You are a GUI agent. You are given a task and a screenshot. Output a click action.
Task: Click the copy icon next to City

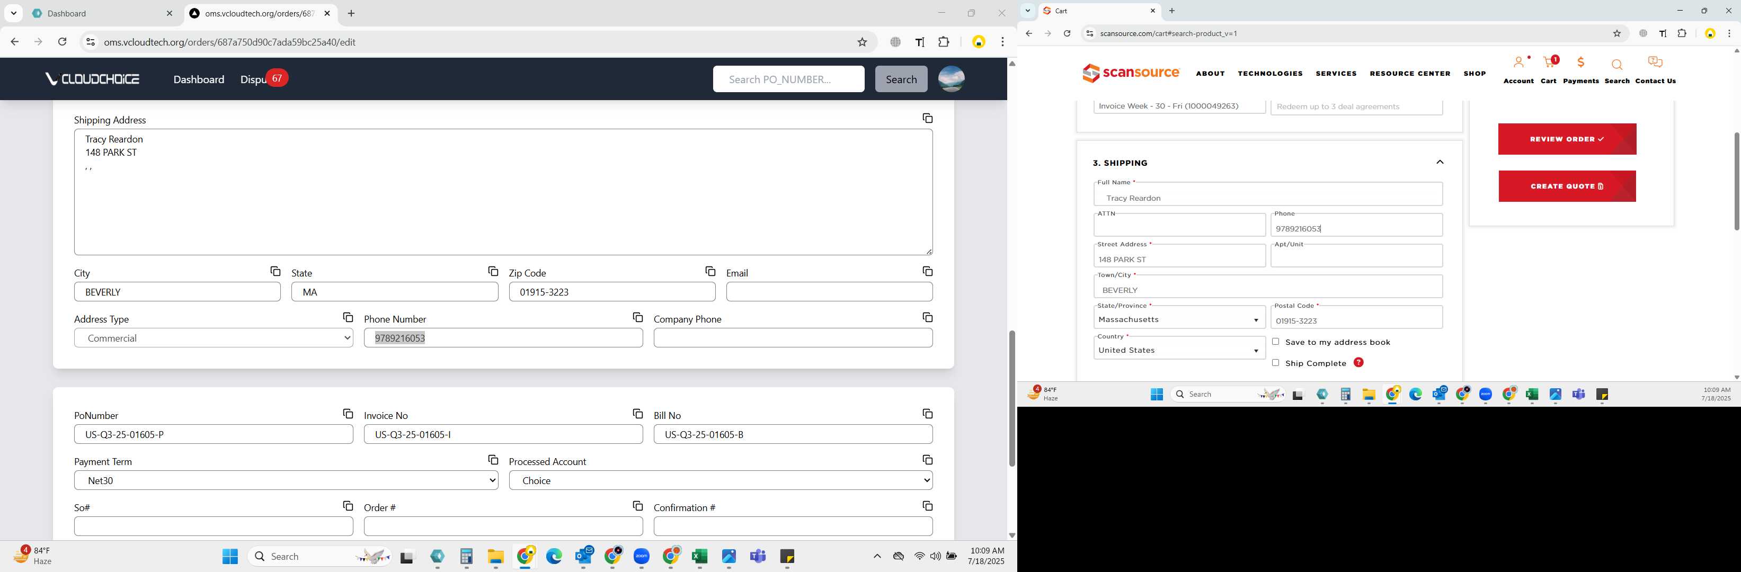click(x=275, y=272)
